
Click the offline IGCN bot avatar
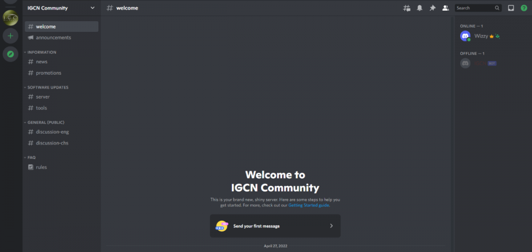click(x=465, y=63)
